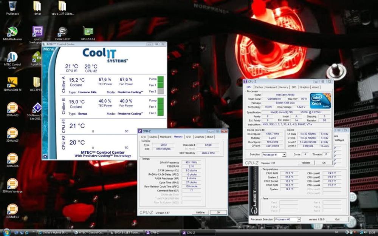The image size is (378, 236).
Task: Open Memory tab in Xeon CPU-Z window
Action: pos(283,87)
